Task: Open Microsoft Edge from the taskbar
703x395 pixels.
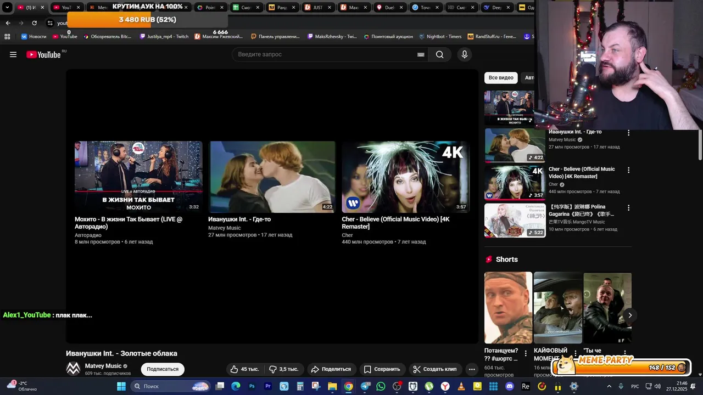Action: [x=236, y=386]
